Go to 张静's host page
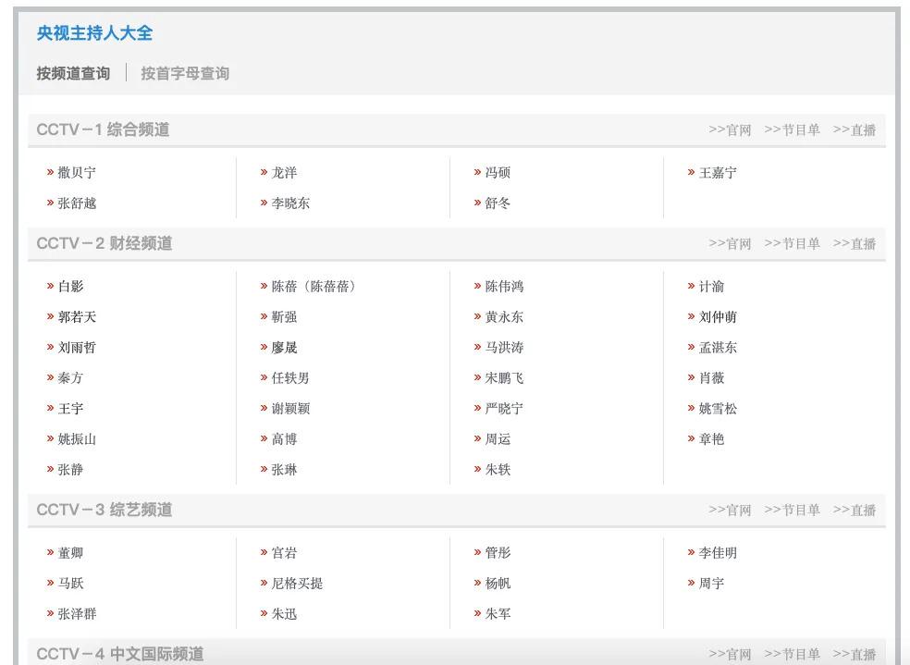910x665 pixels. pos(70,470)
